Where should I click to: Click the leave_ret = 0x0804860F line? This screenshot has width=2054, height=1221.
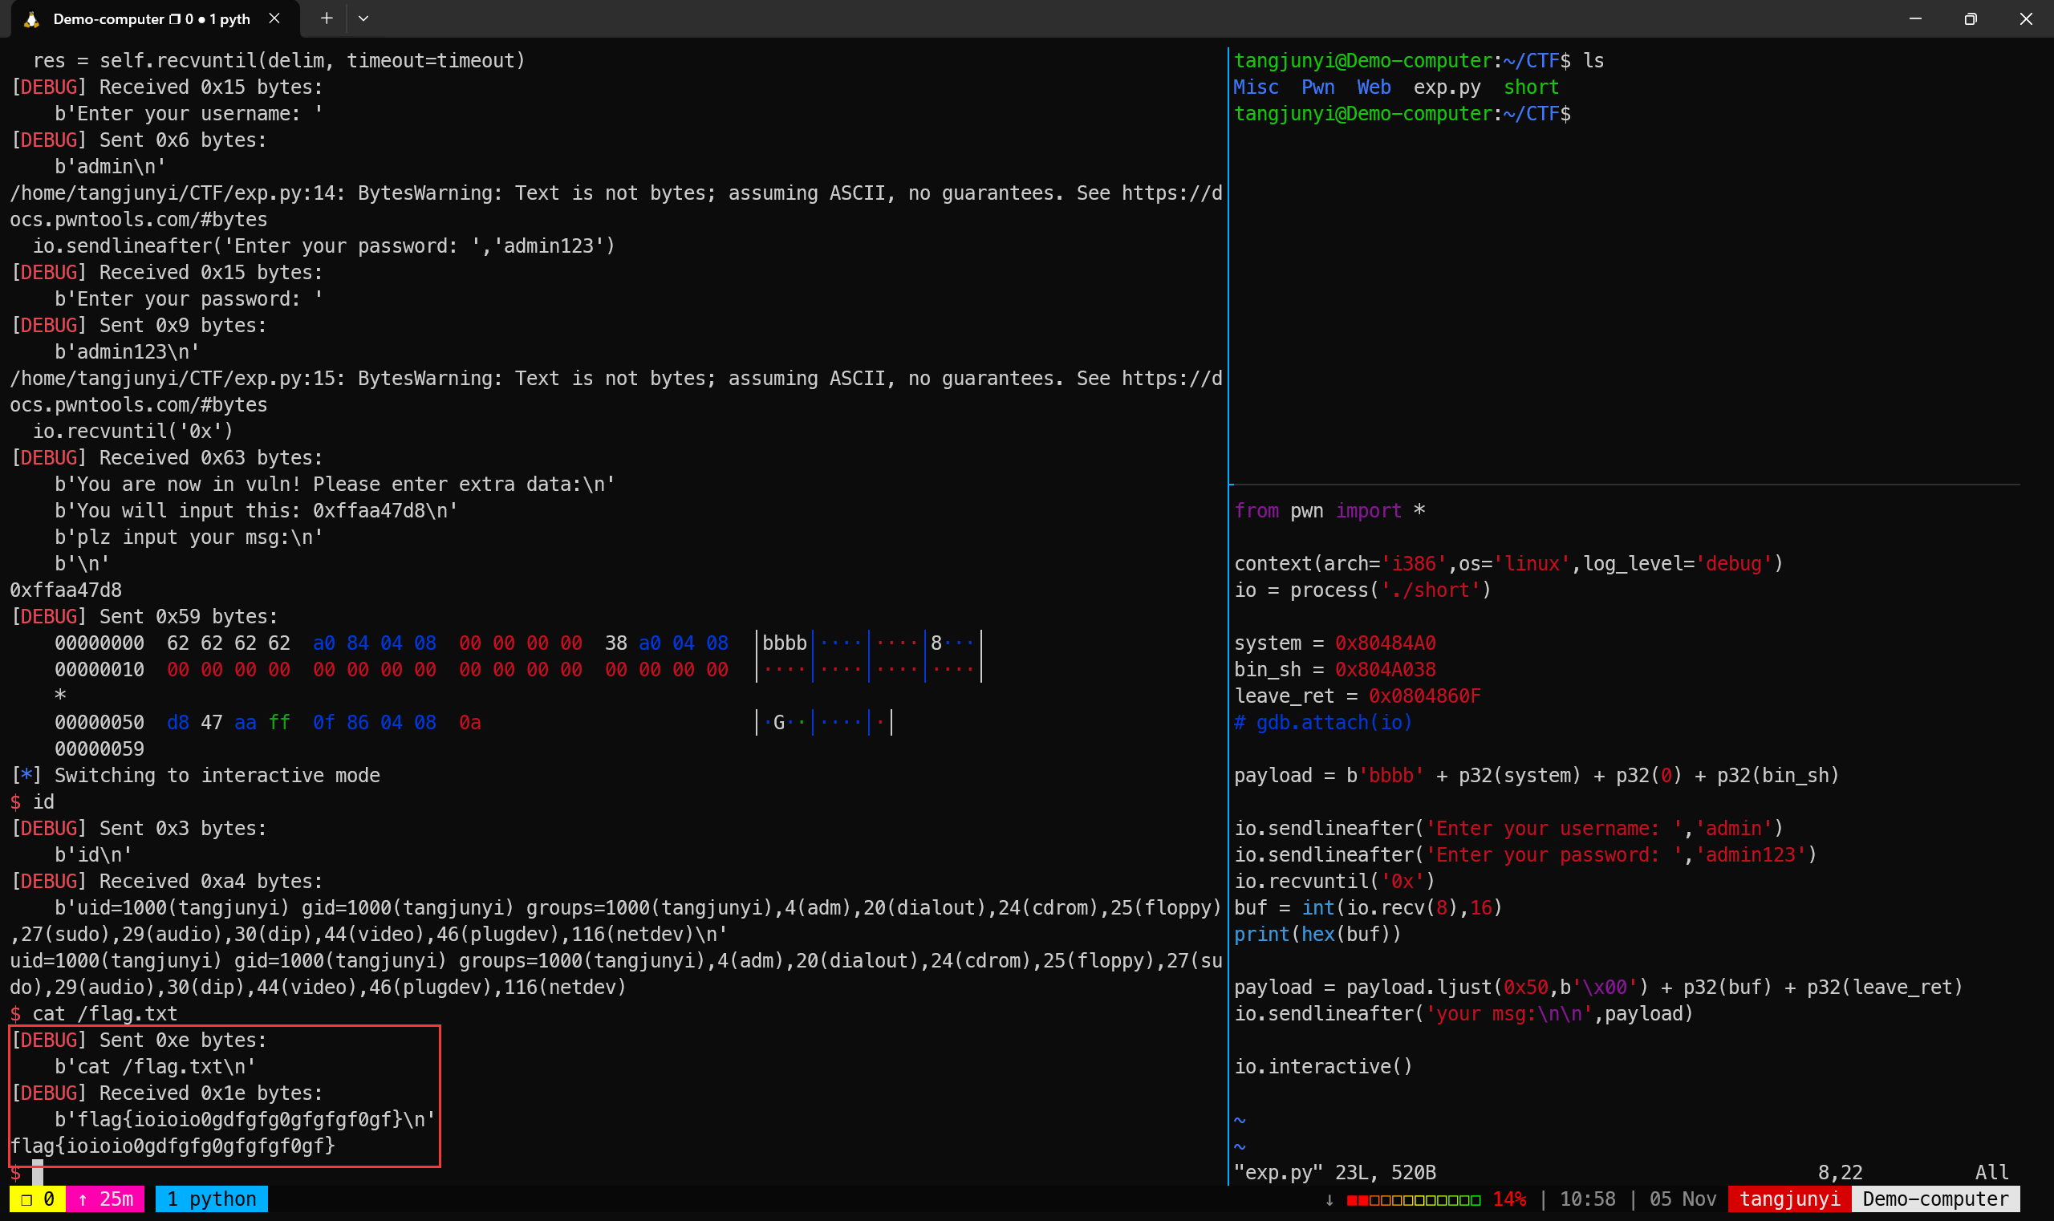pos(1357,696)
